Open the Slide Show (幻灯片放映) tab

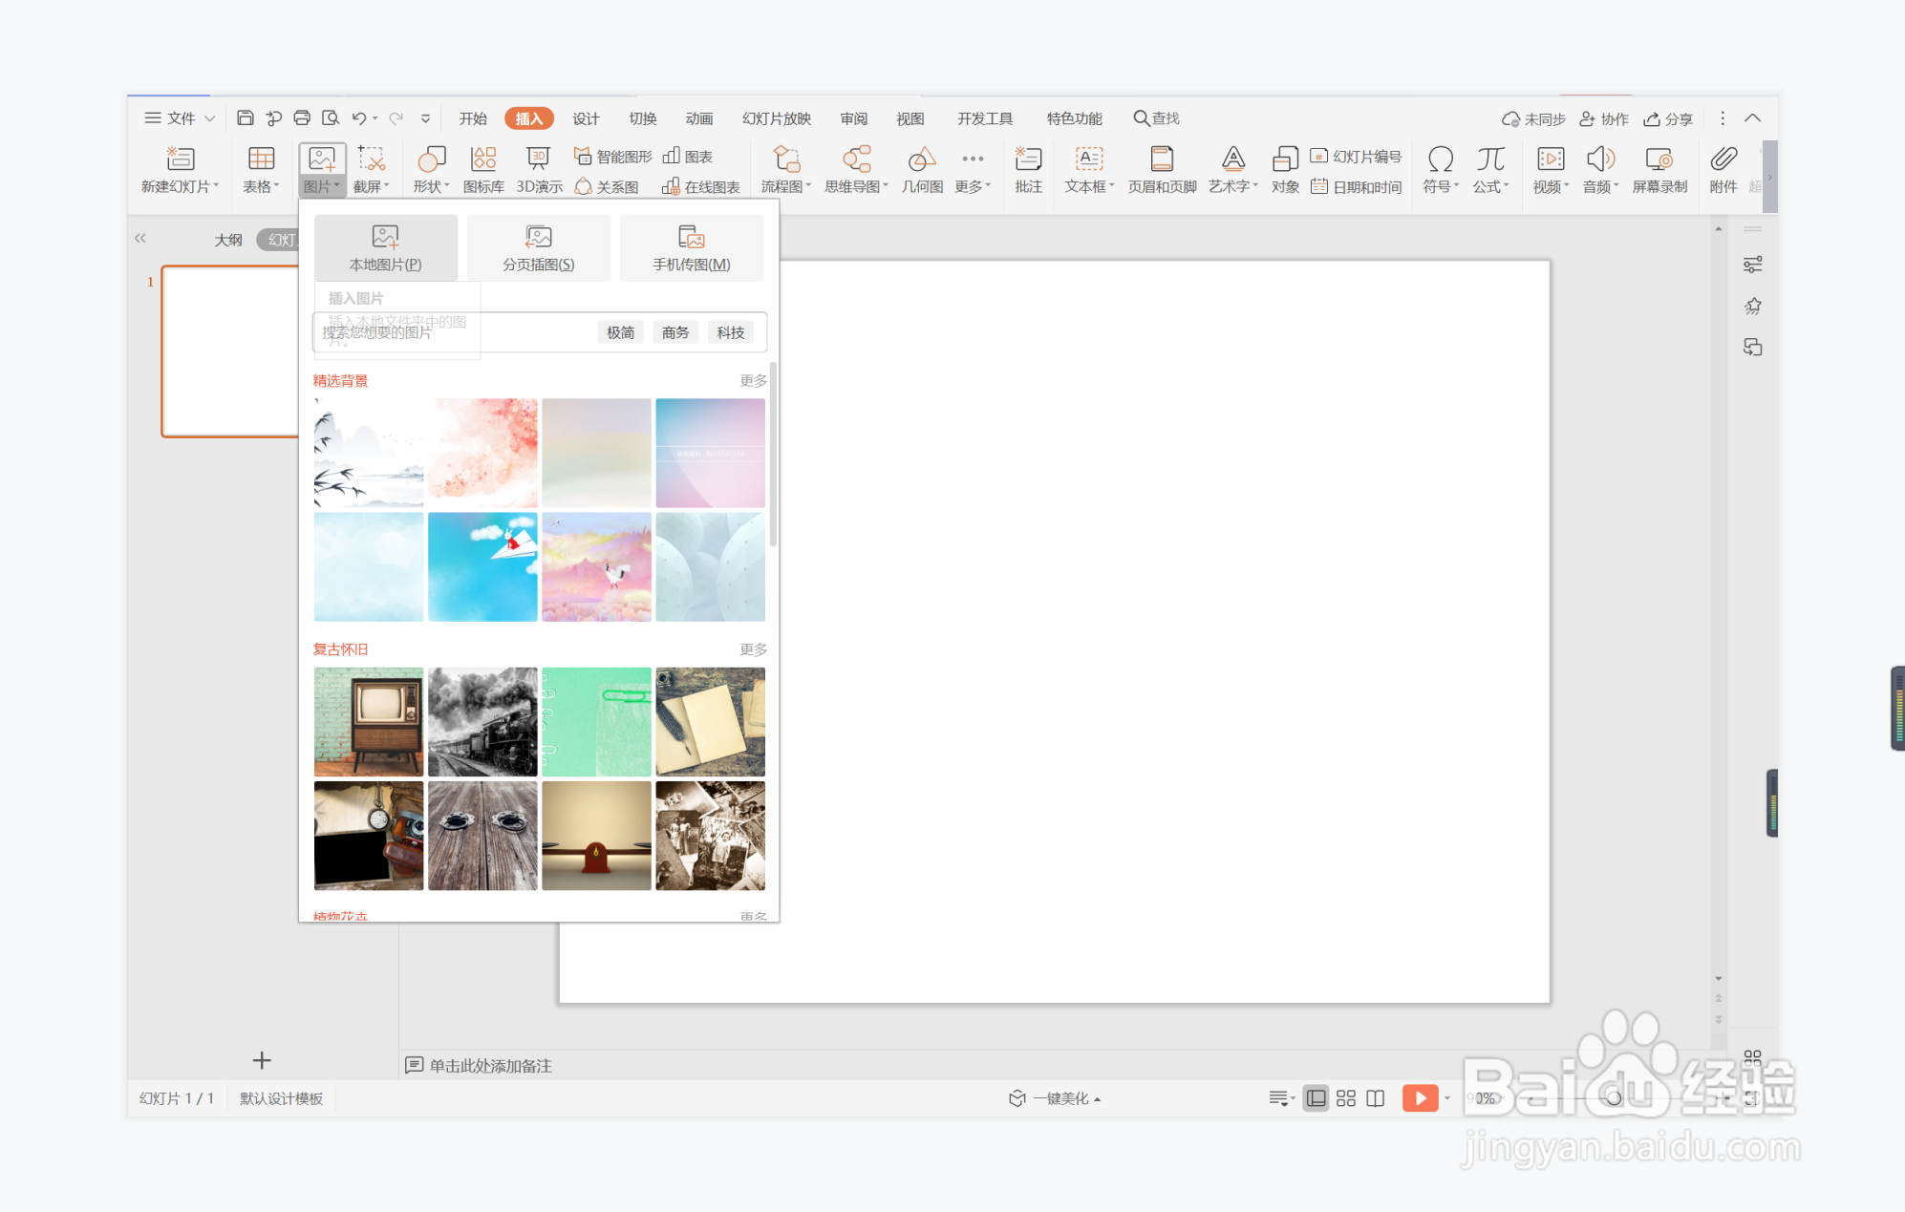[x=777, y=118]
